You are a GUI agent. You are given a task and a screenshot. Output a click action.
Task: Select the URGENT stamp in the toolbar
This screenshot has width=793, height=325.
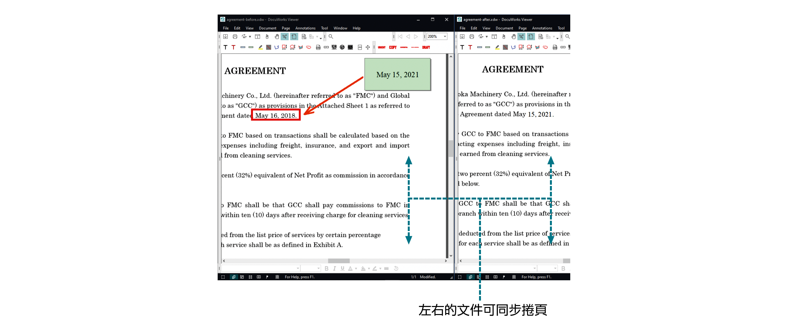(382, 47)
